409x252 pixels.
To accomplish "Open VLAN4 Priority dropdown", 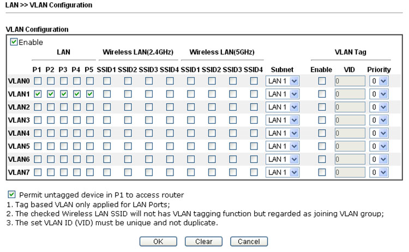I will (379, 133).
